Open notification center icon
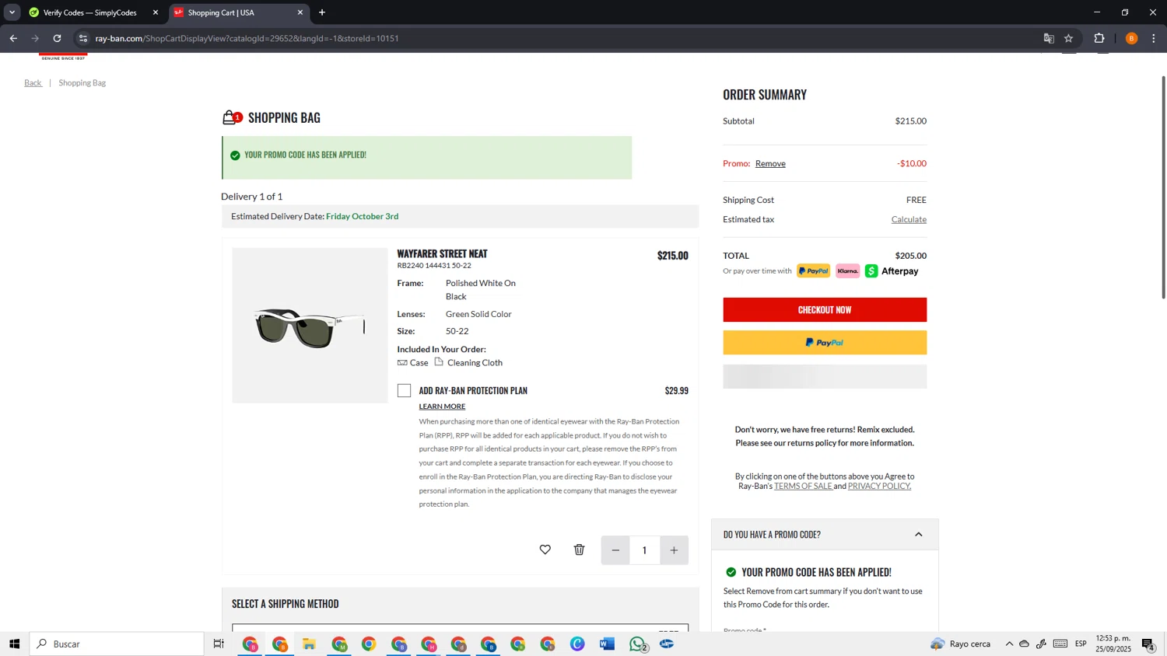The height and width of the screenshot is (656, 1167). (1148, 644)
